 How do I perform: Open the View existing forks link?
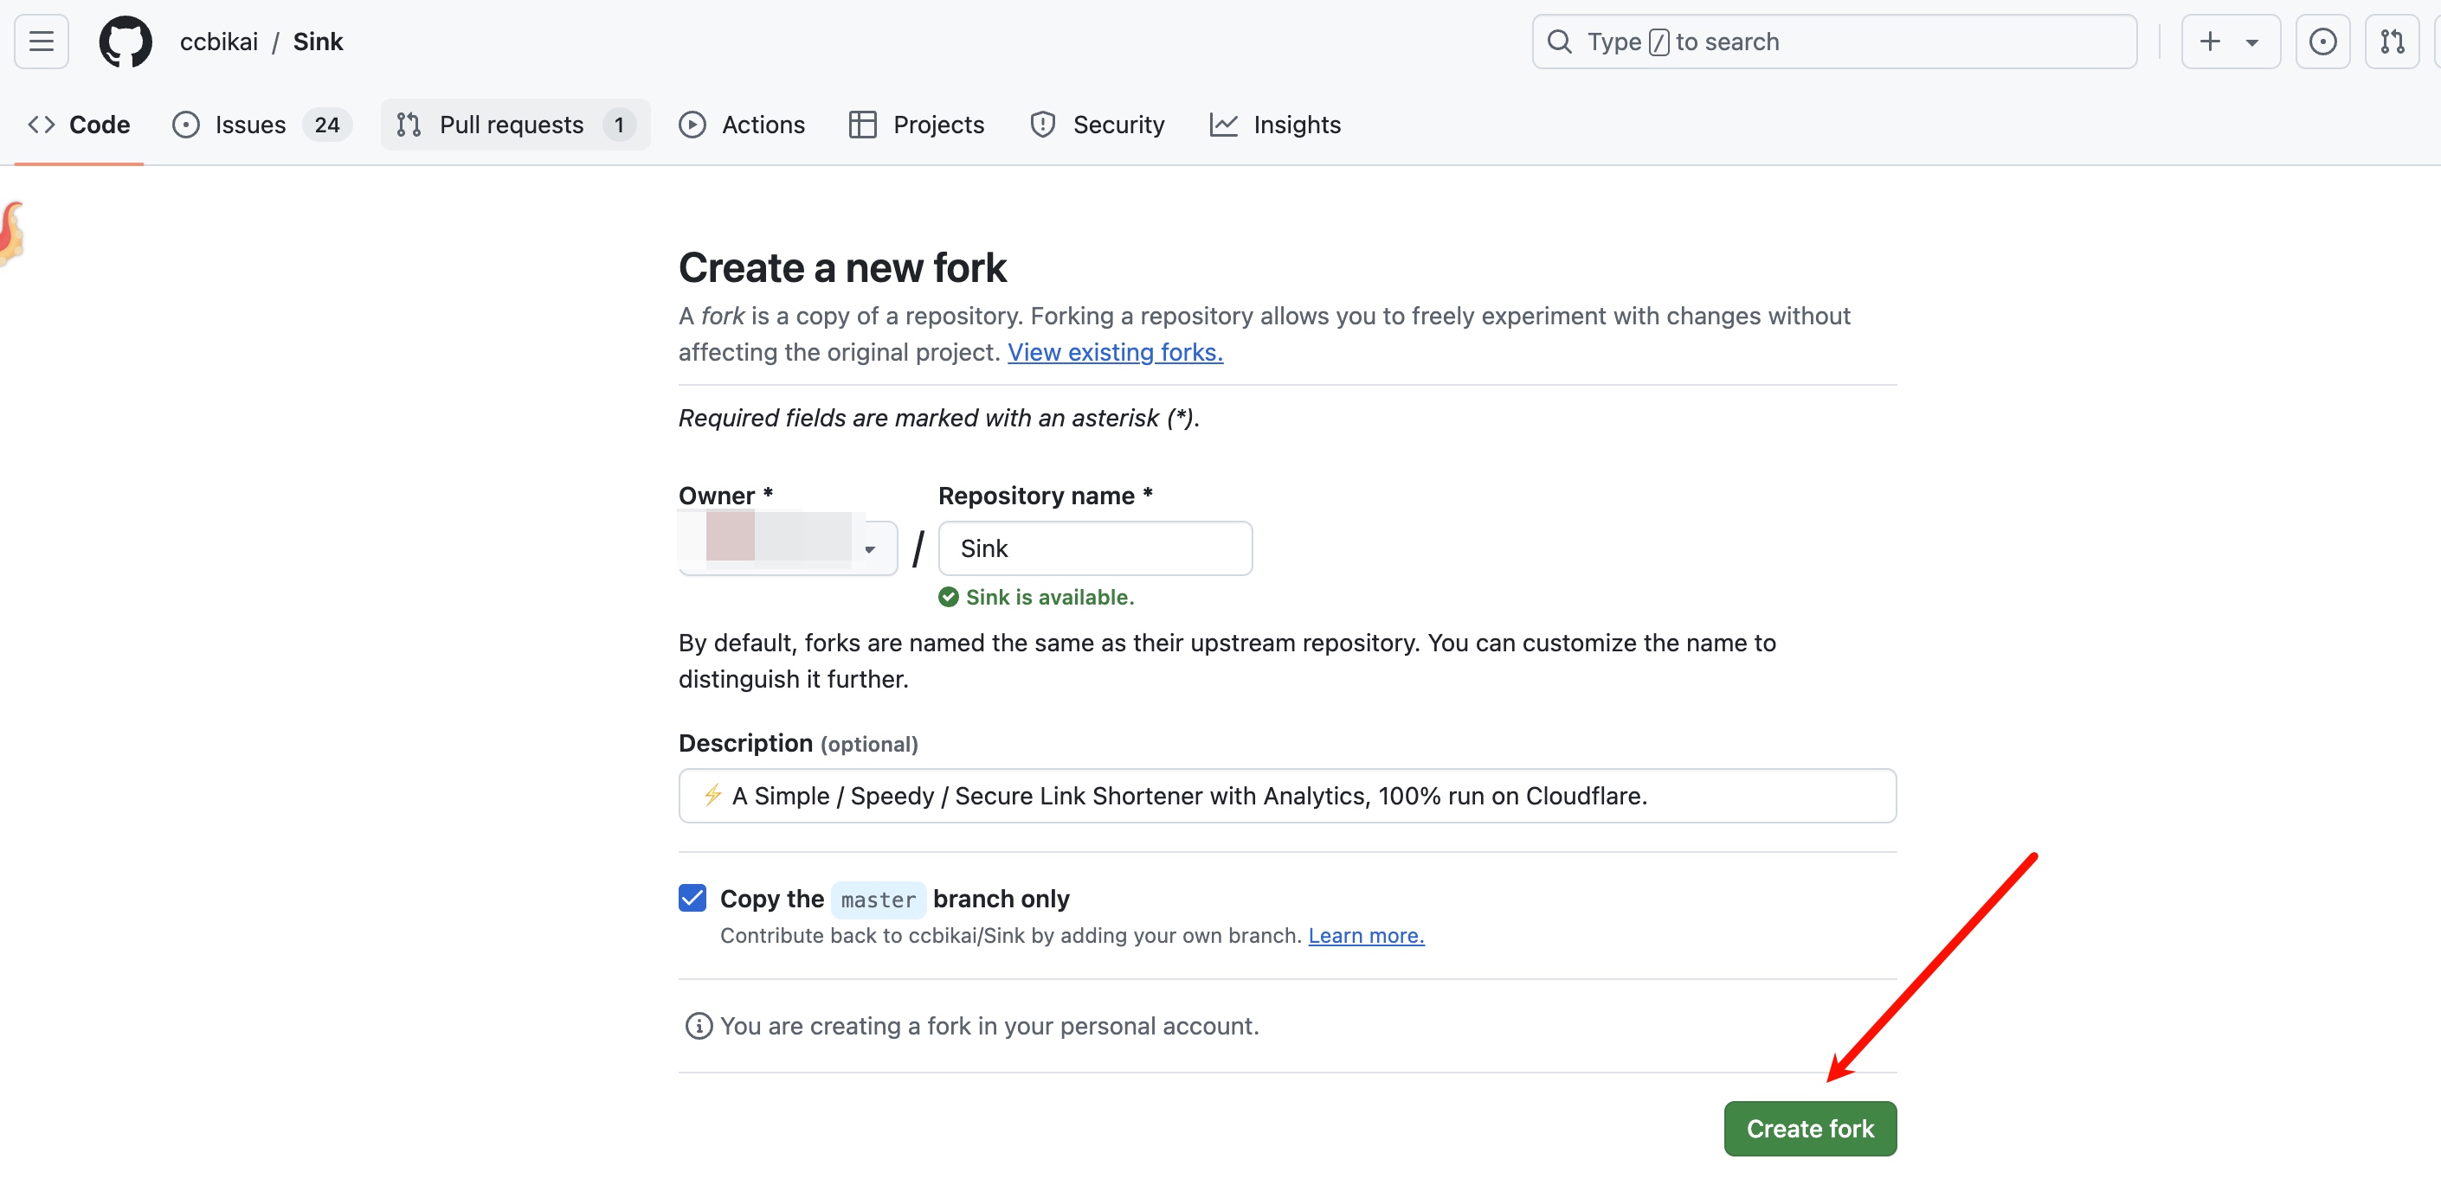point(1114,351)
